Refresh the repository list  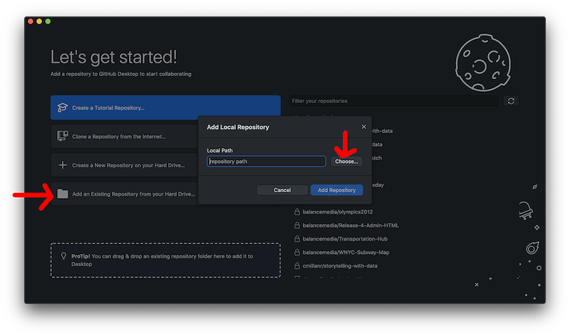[x=511, y=101]
